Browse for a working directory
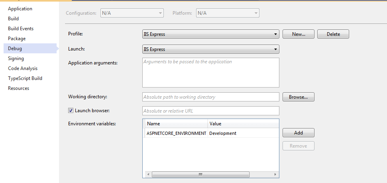 (x=299, y=97)
